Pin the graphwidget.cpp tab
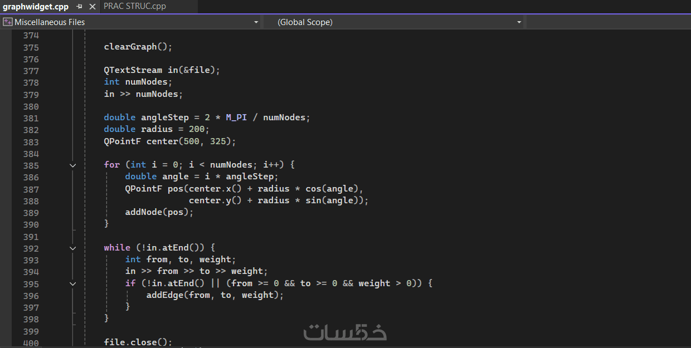This screenshot has height=348, width=691. pyautogui.click(x=80, y=6)
